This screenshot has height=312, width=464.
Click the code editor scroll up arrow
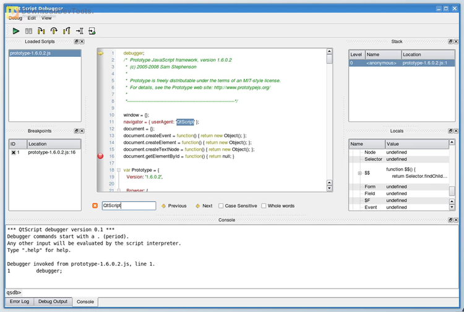coord(329,51)
